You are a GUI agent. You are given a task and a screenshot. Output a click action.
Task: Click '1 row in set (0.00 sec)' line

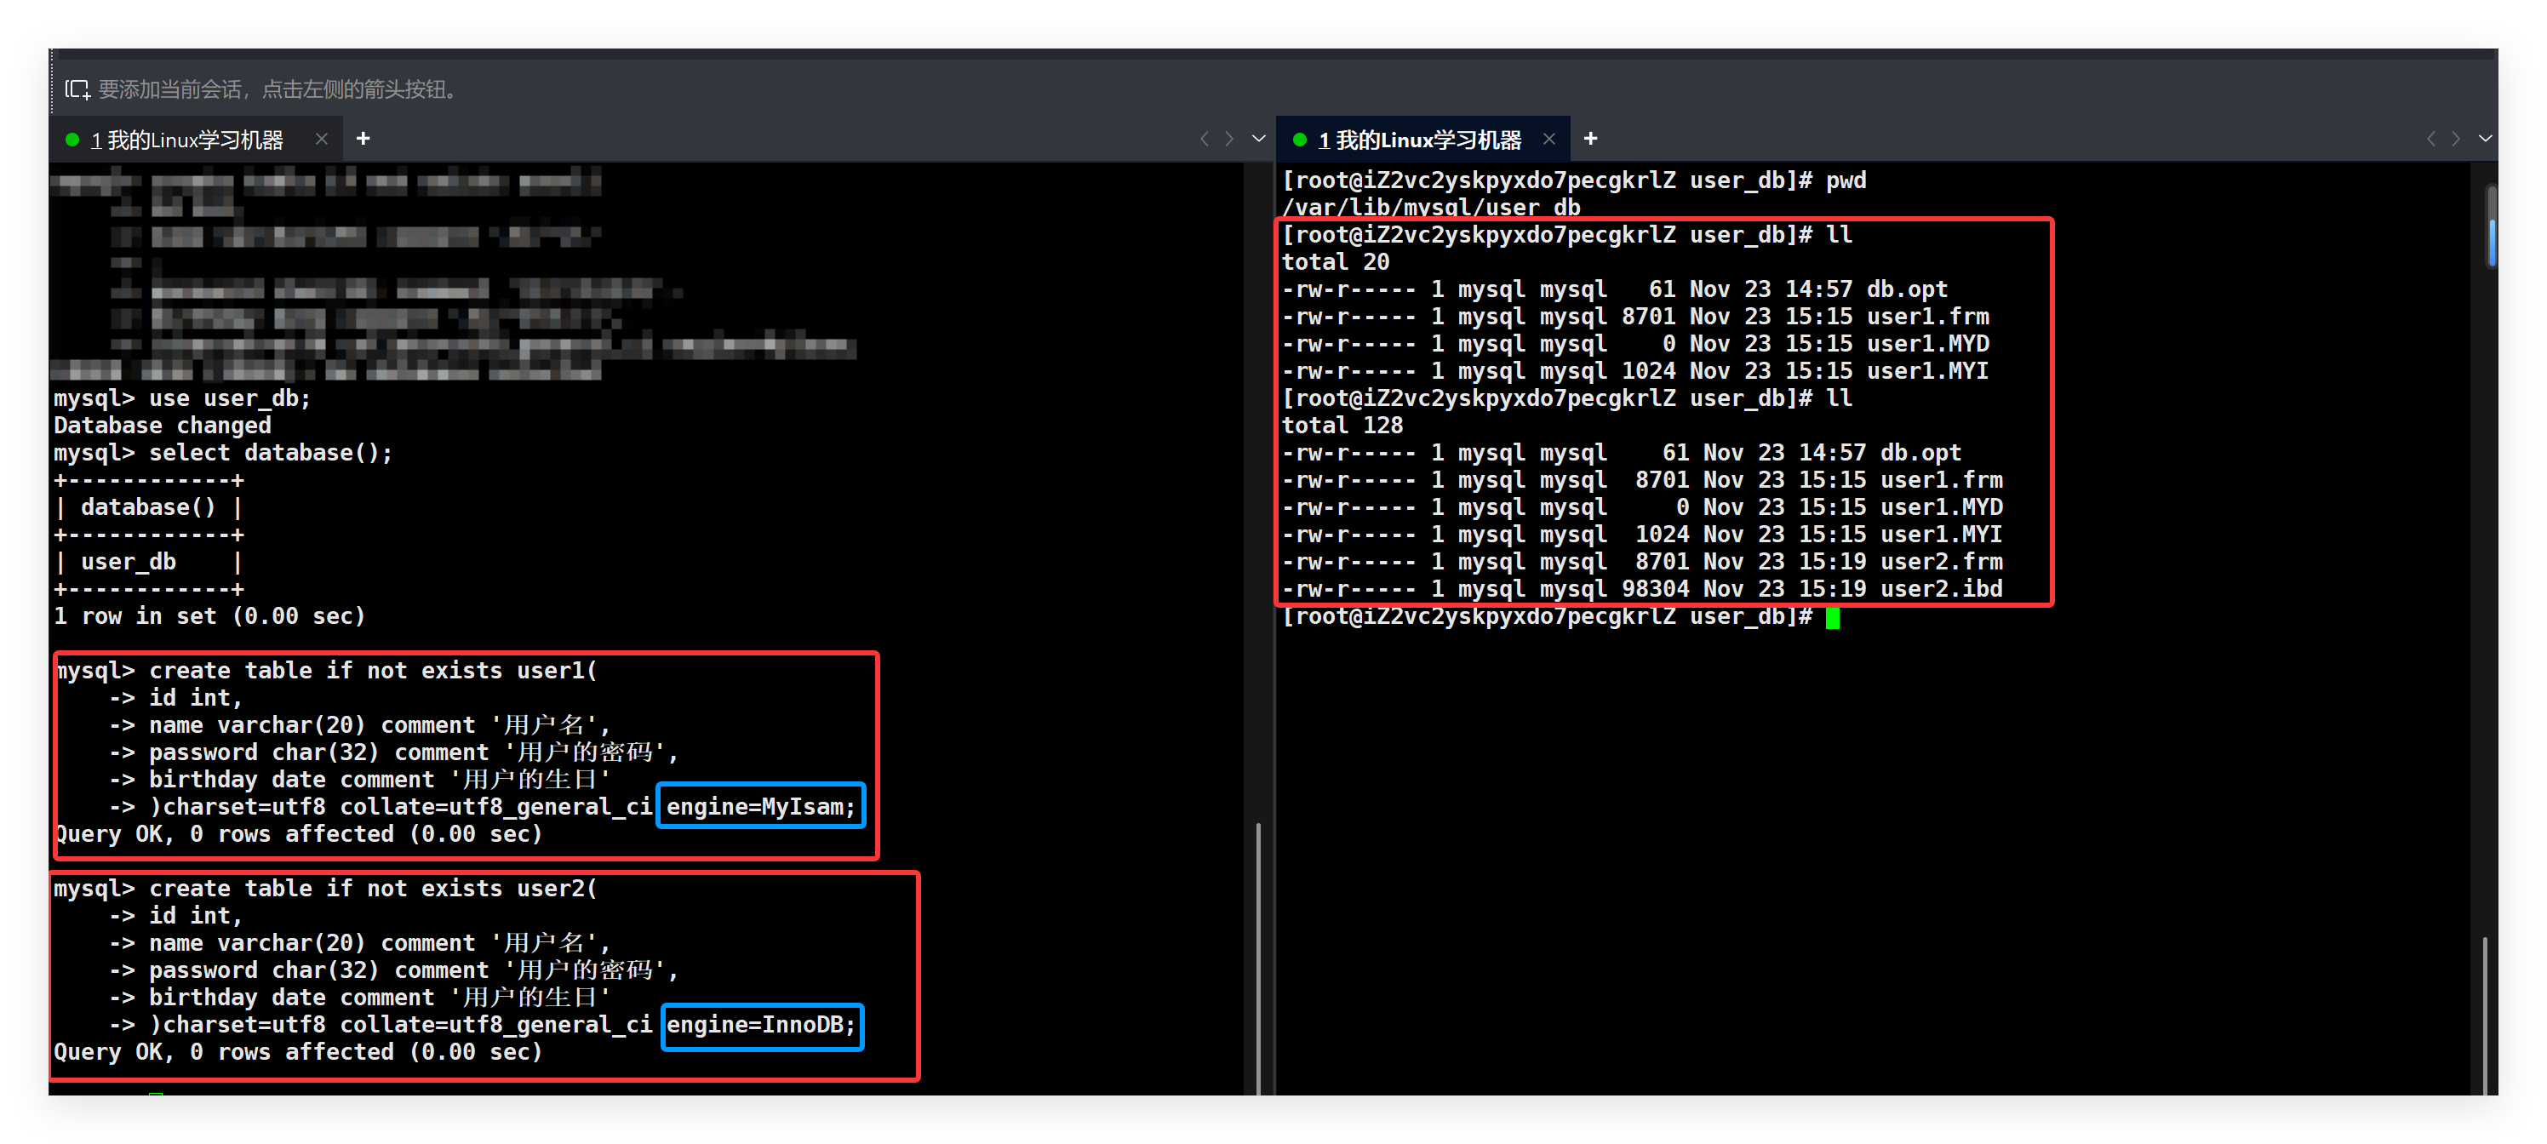209,616
